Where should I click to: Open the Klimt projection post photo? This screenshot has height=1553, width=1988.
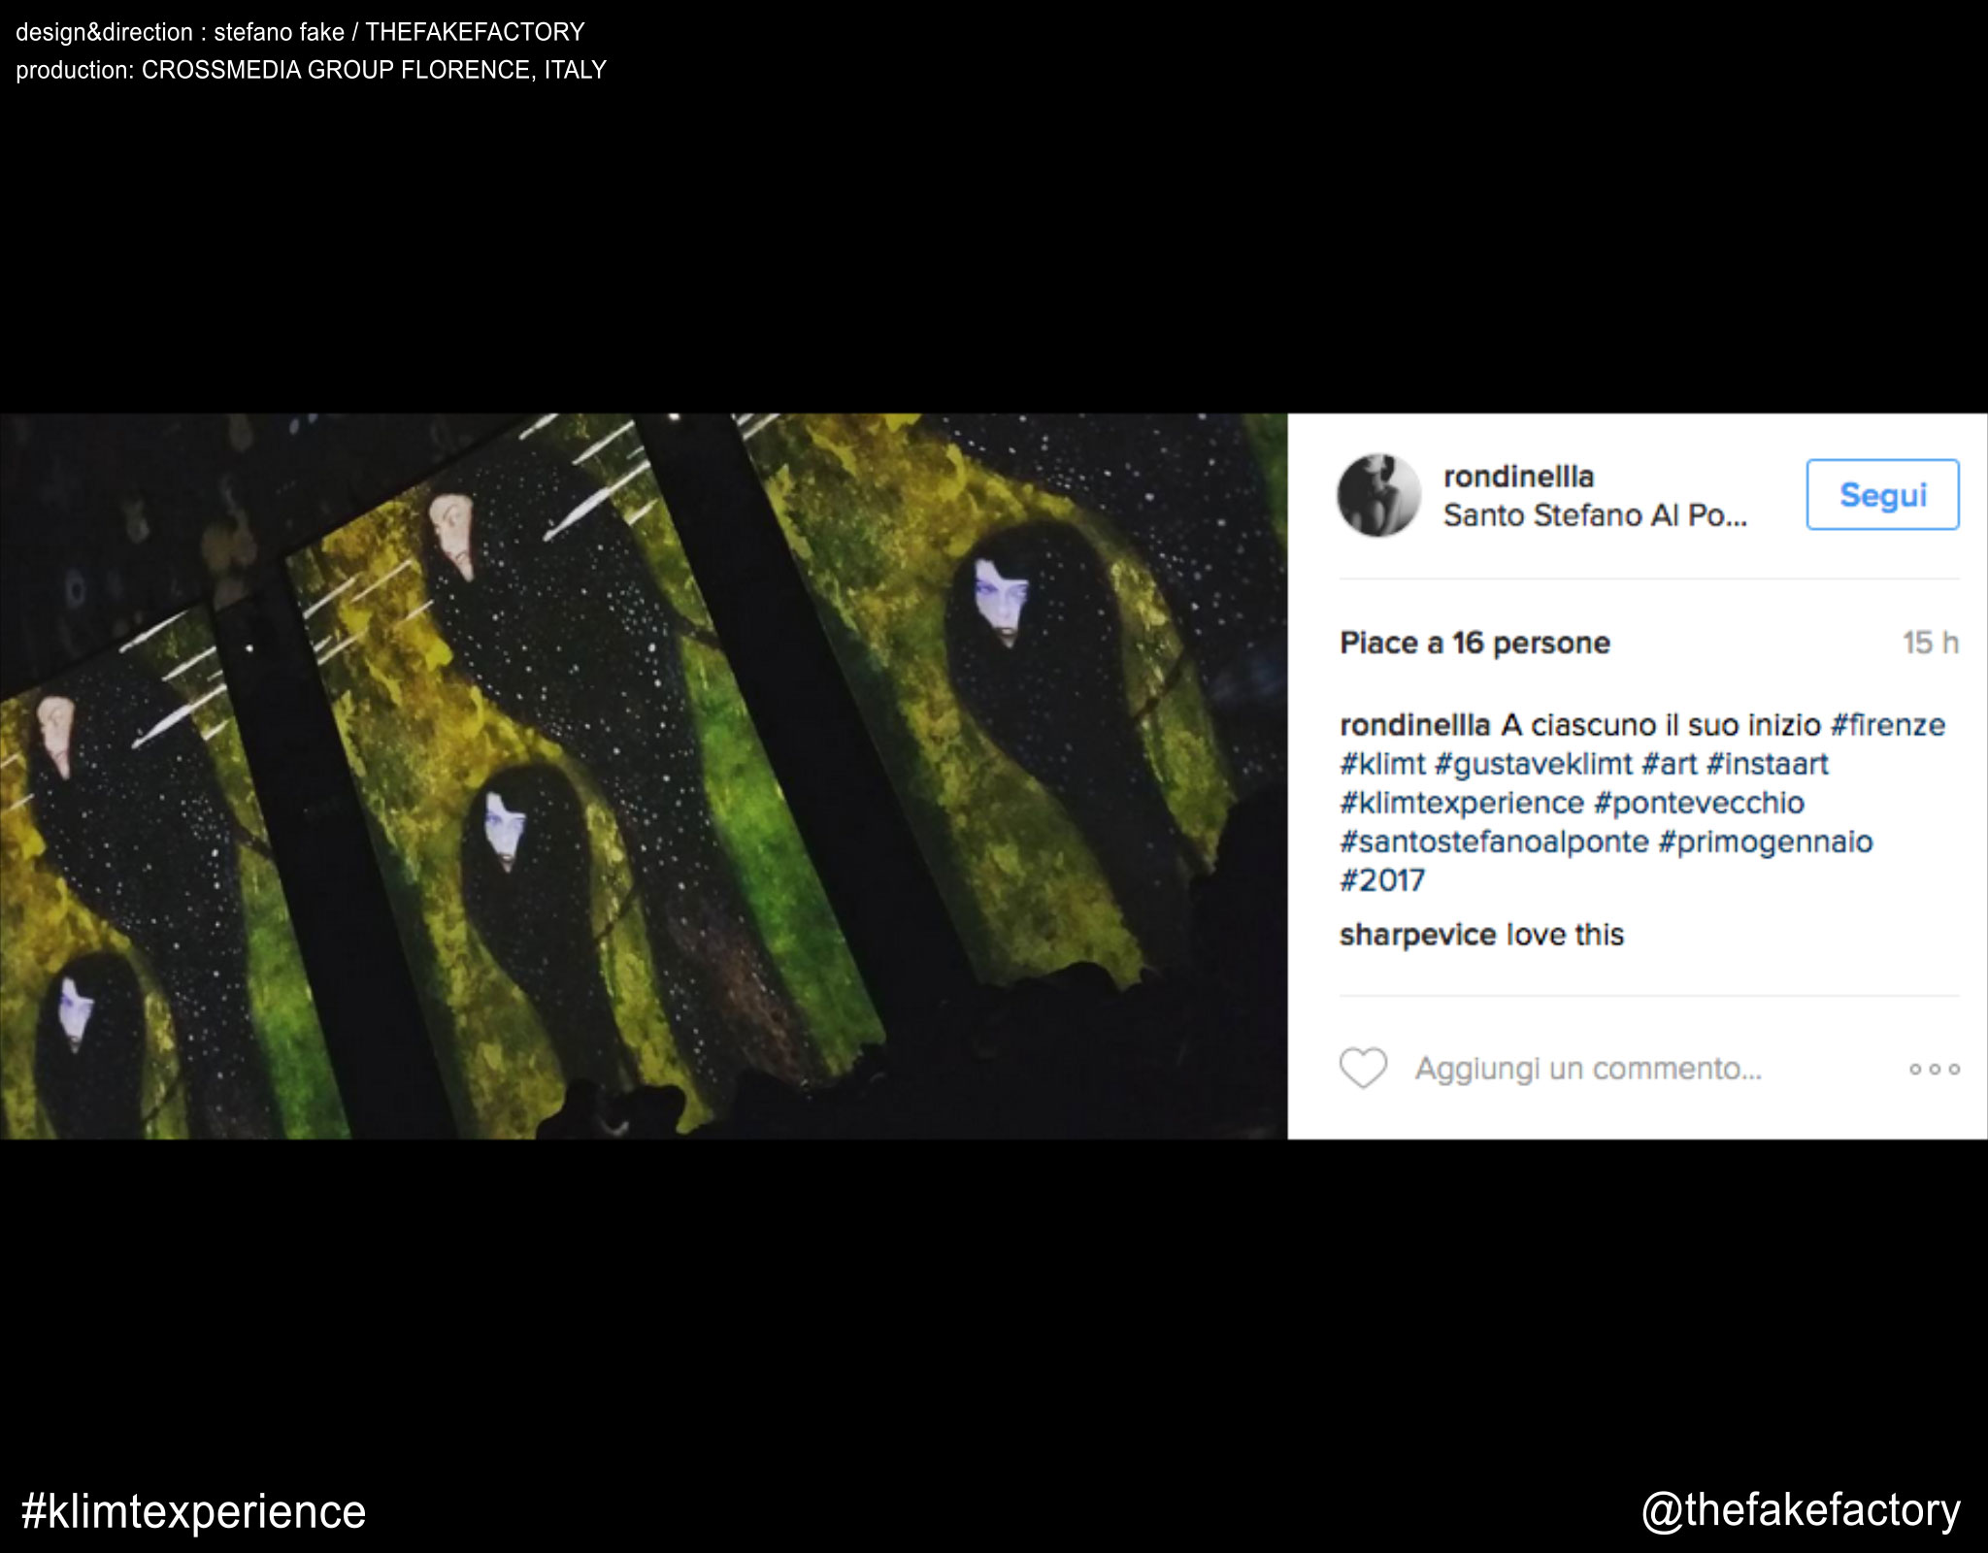(644, 776)
